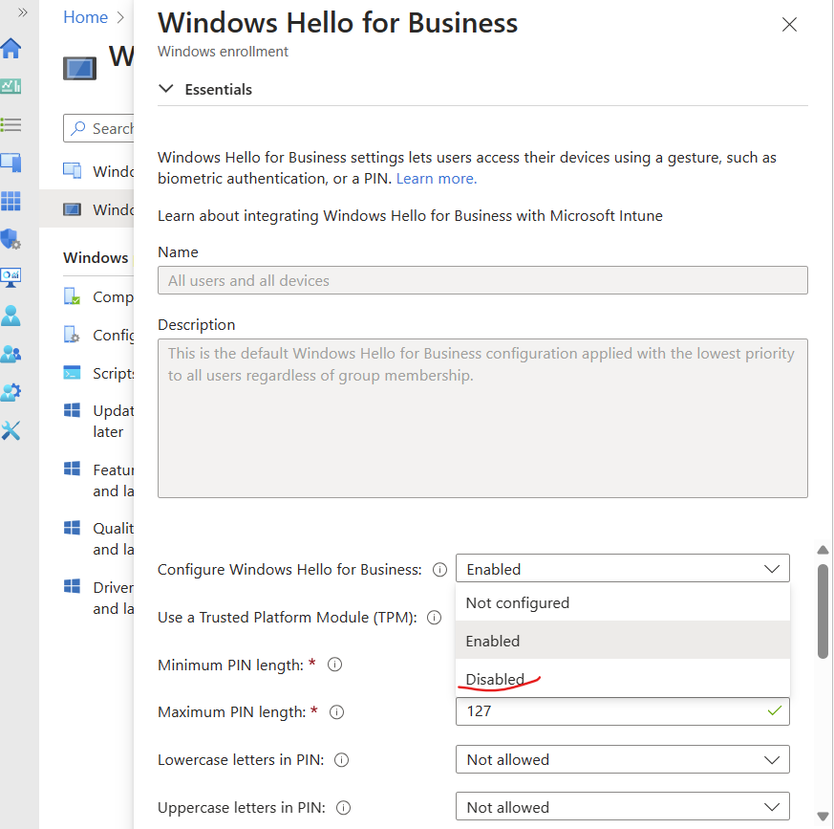
Task: Open Feature updates menu item
Action: pyautogui.click(x=97, y=480)
